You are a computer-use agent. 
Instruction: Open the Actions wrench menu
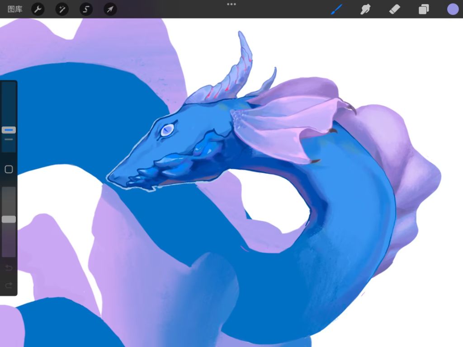(x=38, y=9)
